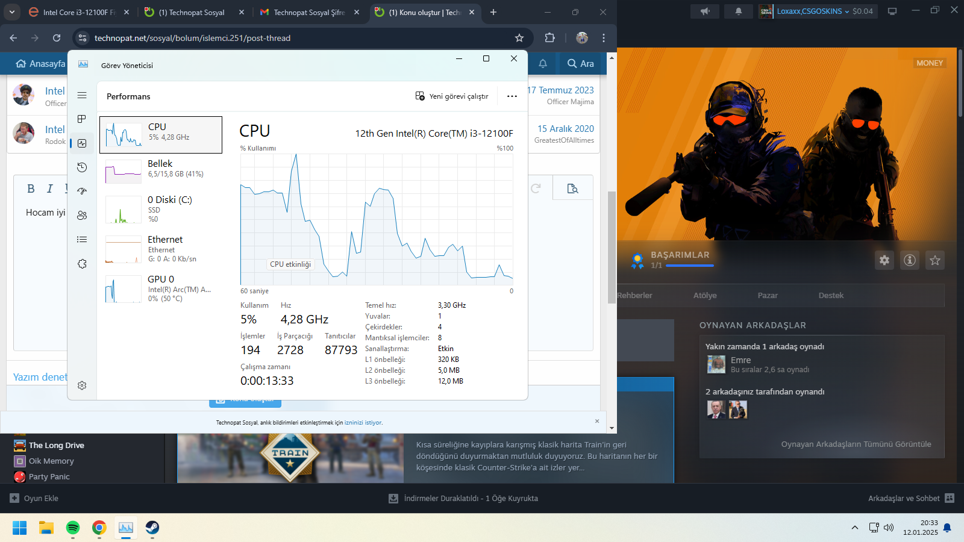Open the Pazar tab in Steam

tap(768, 295)
